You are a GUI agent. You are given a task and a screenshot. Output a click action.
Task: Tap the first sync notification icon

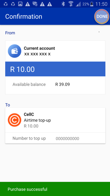click(5, 4)
